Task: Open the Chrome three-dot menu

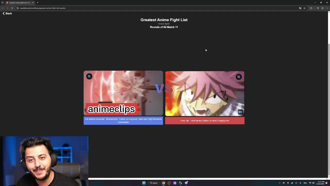Action: [x=327, y=8]
